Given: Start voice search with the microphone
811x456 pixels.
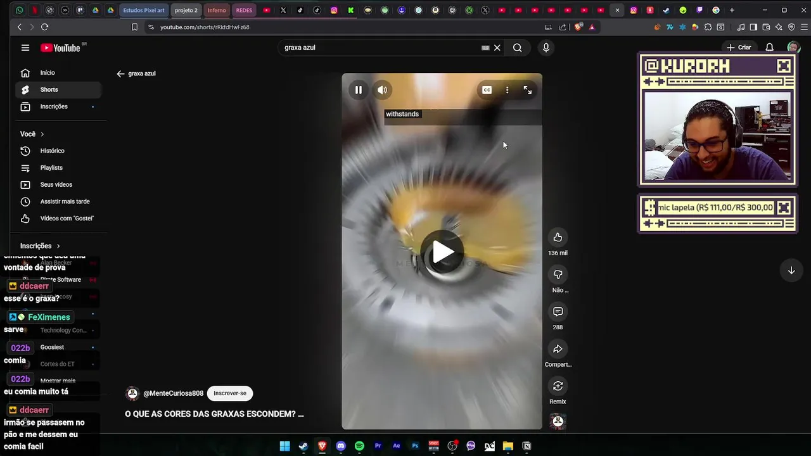Looking at the screenshot, I should pyautogui.click(x=546, y=47).
